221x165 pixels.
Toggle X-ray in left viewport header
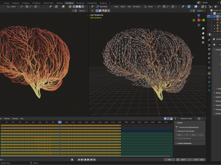[x=70, y=6]
